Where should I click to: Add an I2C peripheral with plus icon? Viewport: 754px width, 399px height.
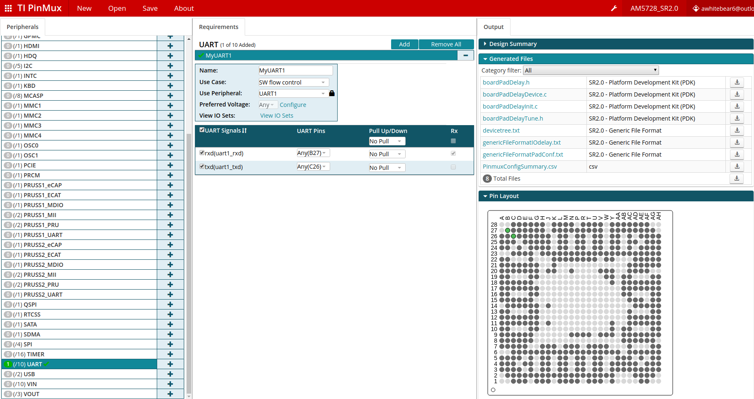170,66
